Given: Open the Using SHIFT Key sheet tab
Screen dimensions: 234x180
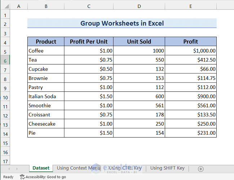Looking at the screenshot, I should pos(167,168).
